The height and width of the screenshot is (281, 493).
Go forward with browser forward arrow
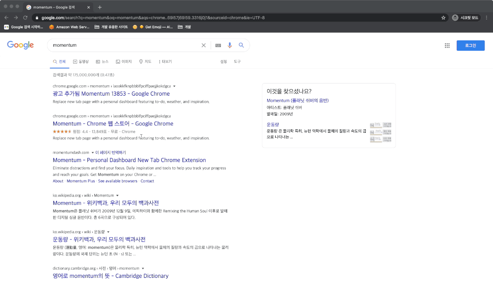(16, 18)
